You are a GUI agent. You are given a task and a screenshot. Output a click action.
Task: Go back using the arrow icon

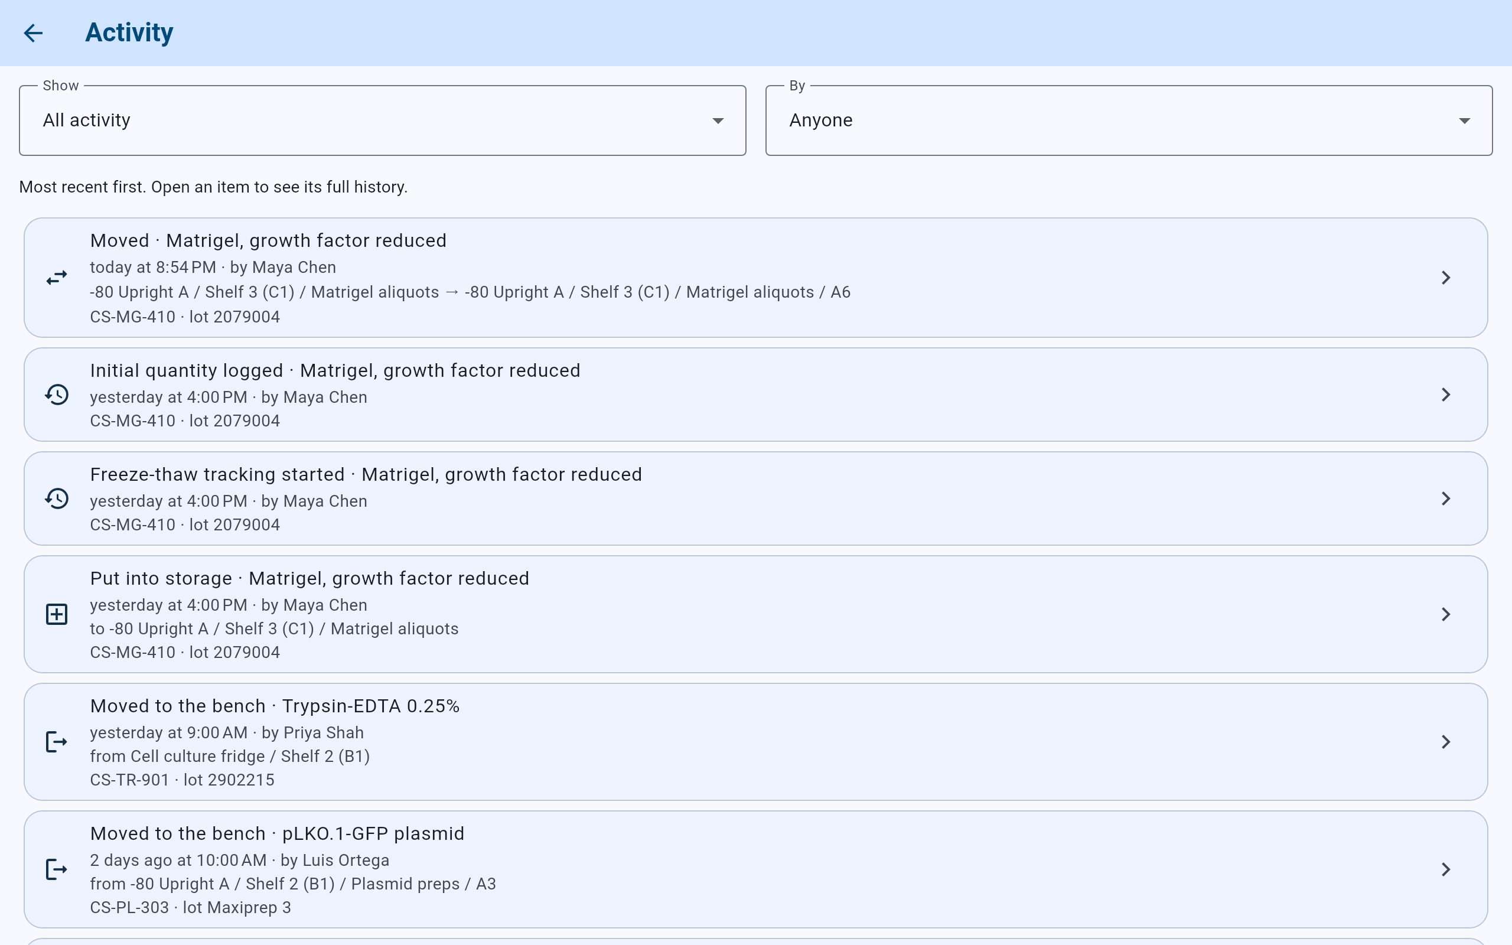click(x=33, y=32)
